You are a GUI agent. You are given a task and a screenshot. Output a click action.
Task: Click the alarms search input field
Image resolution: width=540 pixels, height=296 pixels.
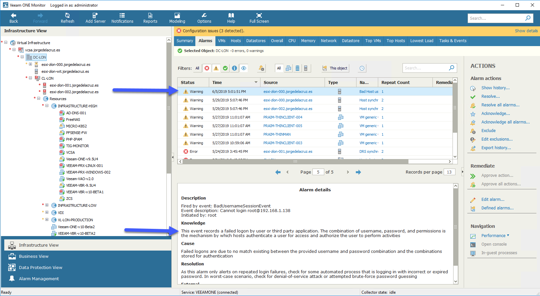(426, 68)
